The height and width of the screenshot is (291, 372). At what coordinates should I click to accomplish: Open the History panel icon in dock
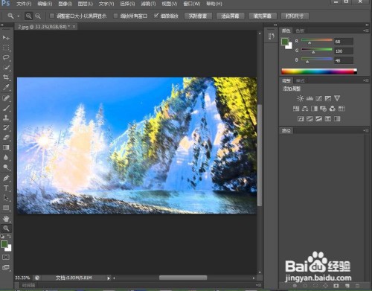(x=271, y=36)
